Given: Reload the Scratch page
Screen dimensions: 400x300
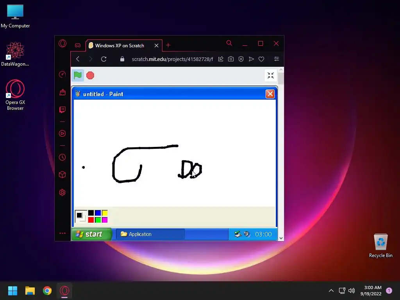Looking at the screenshot, I should point(104,59).
